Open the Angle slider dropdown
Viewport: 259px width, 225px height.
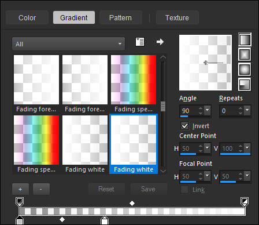coord(208,110)
